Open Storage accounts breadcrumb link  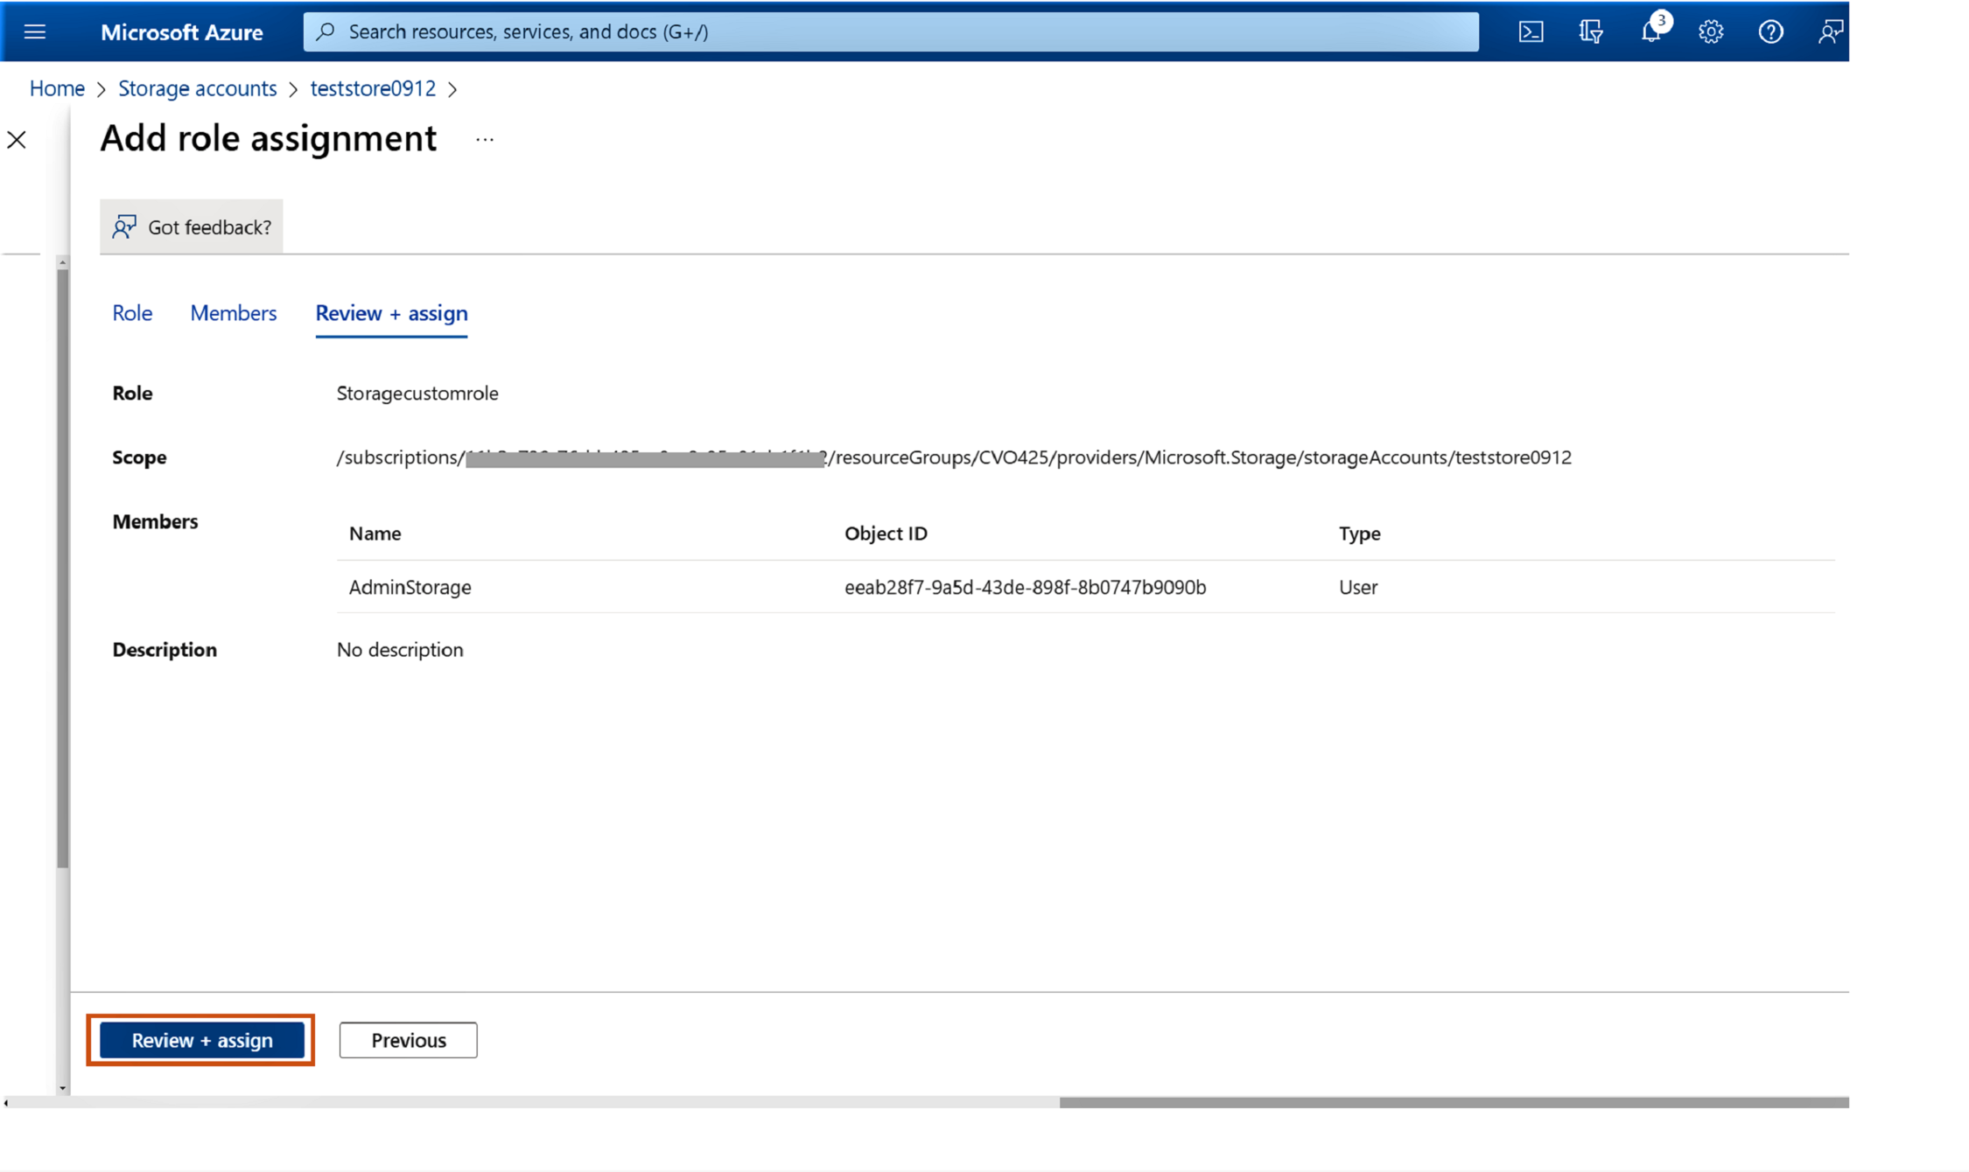coord(197,88)
